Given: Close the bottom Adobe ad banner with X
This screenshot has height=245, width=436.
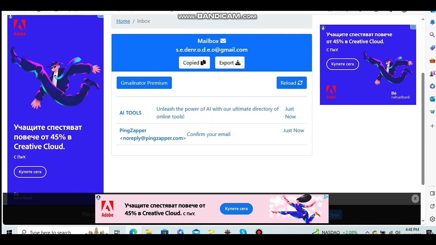Looking at the screenshot, I should coord(415,199).
